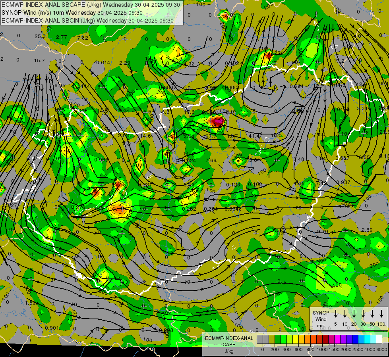
Task: Click the 20 m/s wind arrow in legend
Action: tap(354, 314)
